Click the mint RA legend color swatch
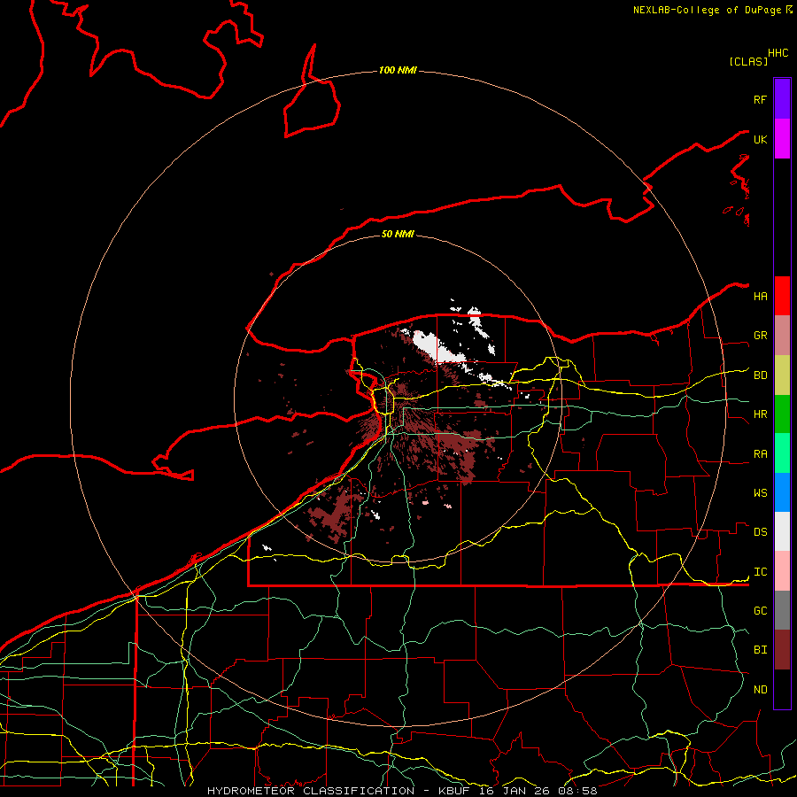 pyautogui.click(x=782, y=453)
